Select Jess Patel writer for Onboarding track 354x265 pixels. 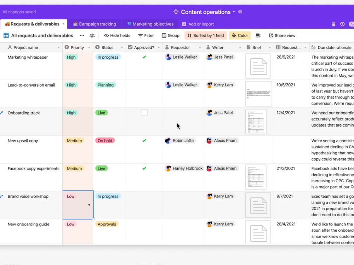pos(220,113)
